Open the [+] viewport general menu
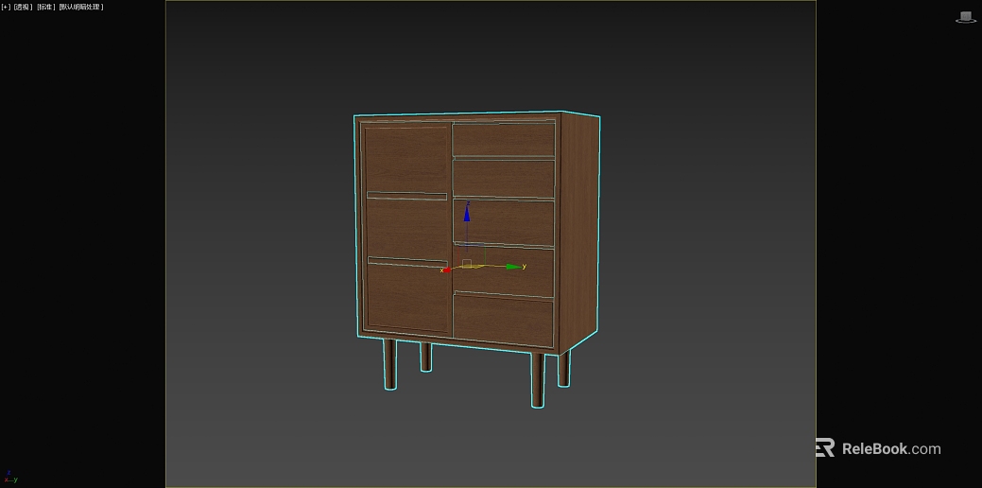The width and height of the screenshot is (982, 488). click(x=6, y=7)
